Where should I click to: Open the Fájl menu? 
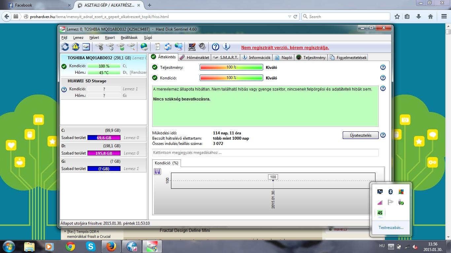64,38
